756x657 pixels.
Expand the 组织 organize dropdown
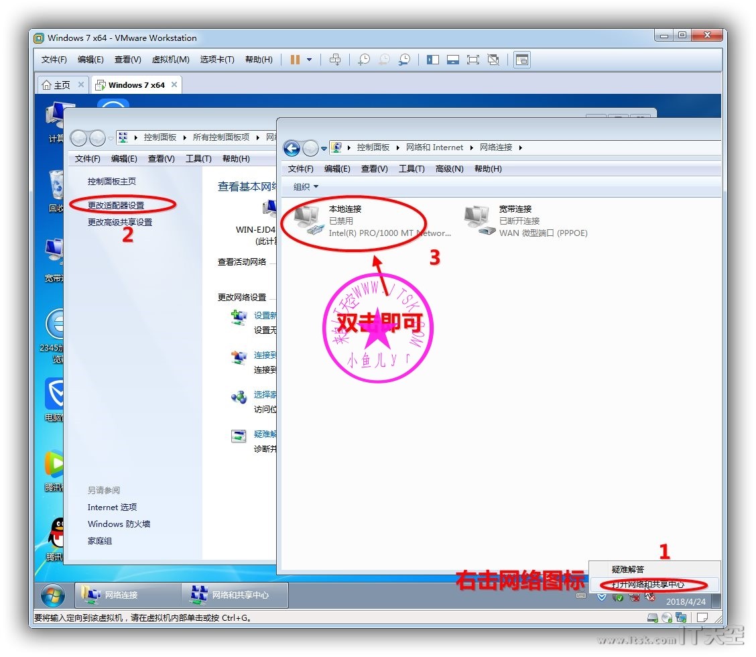(306, 187)
